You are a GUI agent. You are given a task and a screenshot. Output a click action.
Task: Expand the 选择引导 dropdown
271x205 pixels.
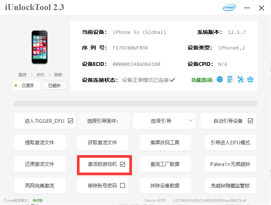[x=164, y=121]
